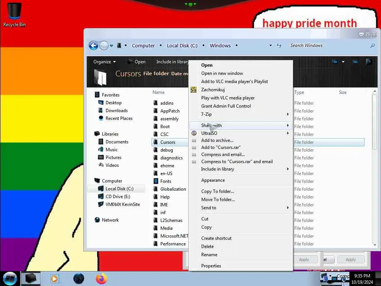Expand the address bar history dropdown
This screenshot has height=286, width=381.
[270, 45]
